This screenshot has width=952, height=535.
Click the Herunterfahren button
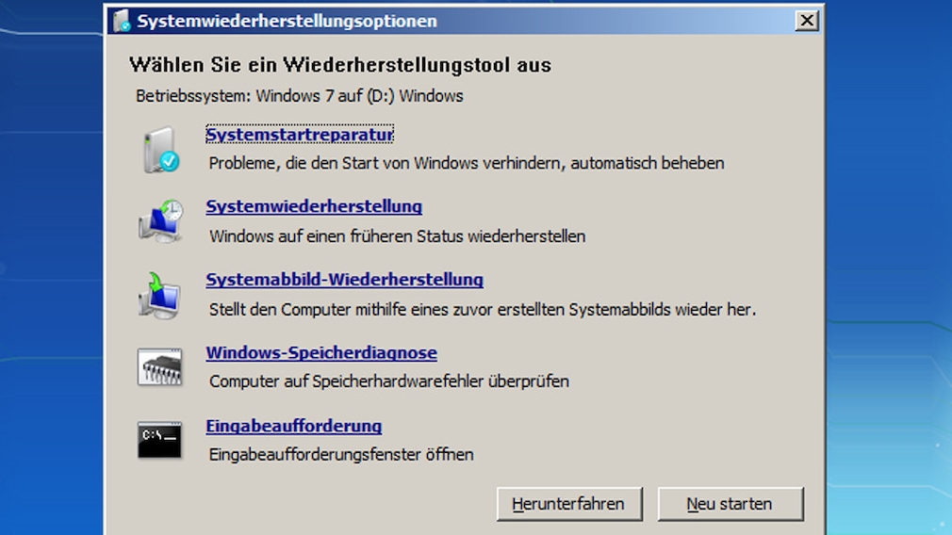click(x=569, y=504)
